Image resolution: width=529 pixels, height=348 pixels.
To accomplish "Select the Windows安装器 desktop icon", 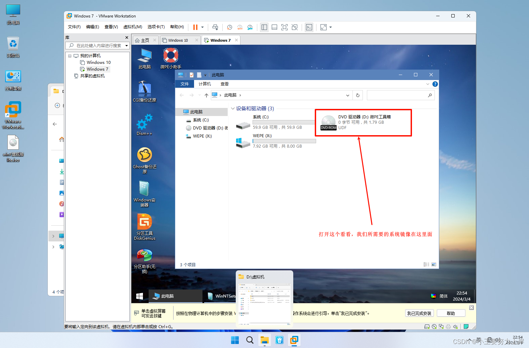I will [145, 194].
